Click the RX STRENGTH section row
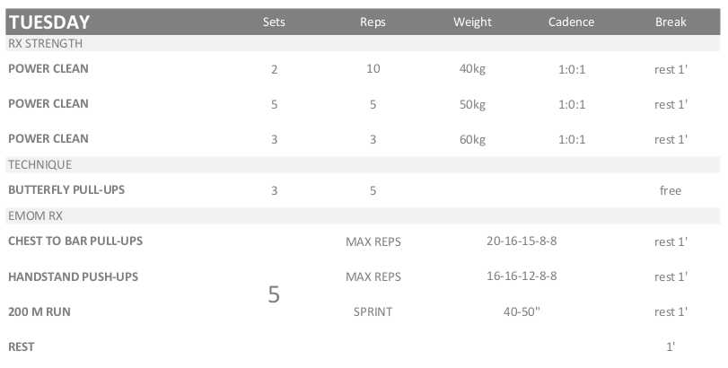 45,42
